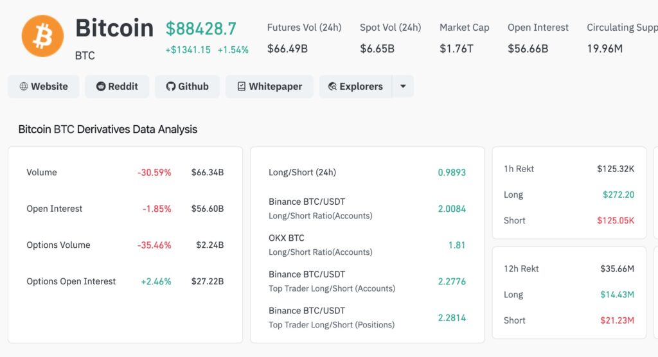The image size is (658, 357).
Task: Click the 12h Rekt Short value
Action: pos(618,320)
